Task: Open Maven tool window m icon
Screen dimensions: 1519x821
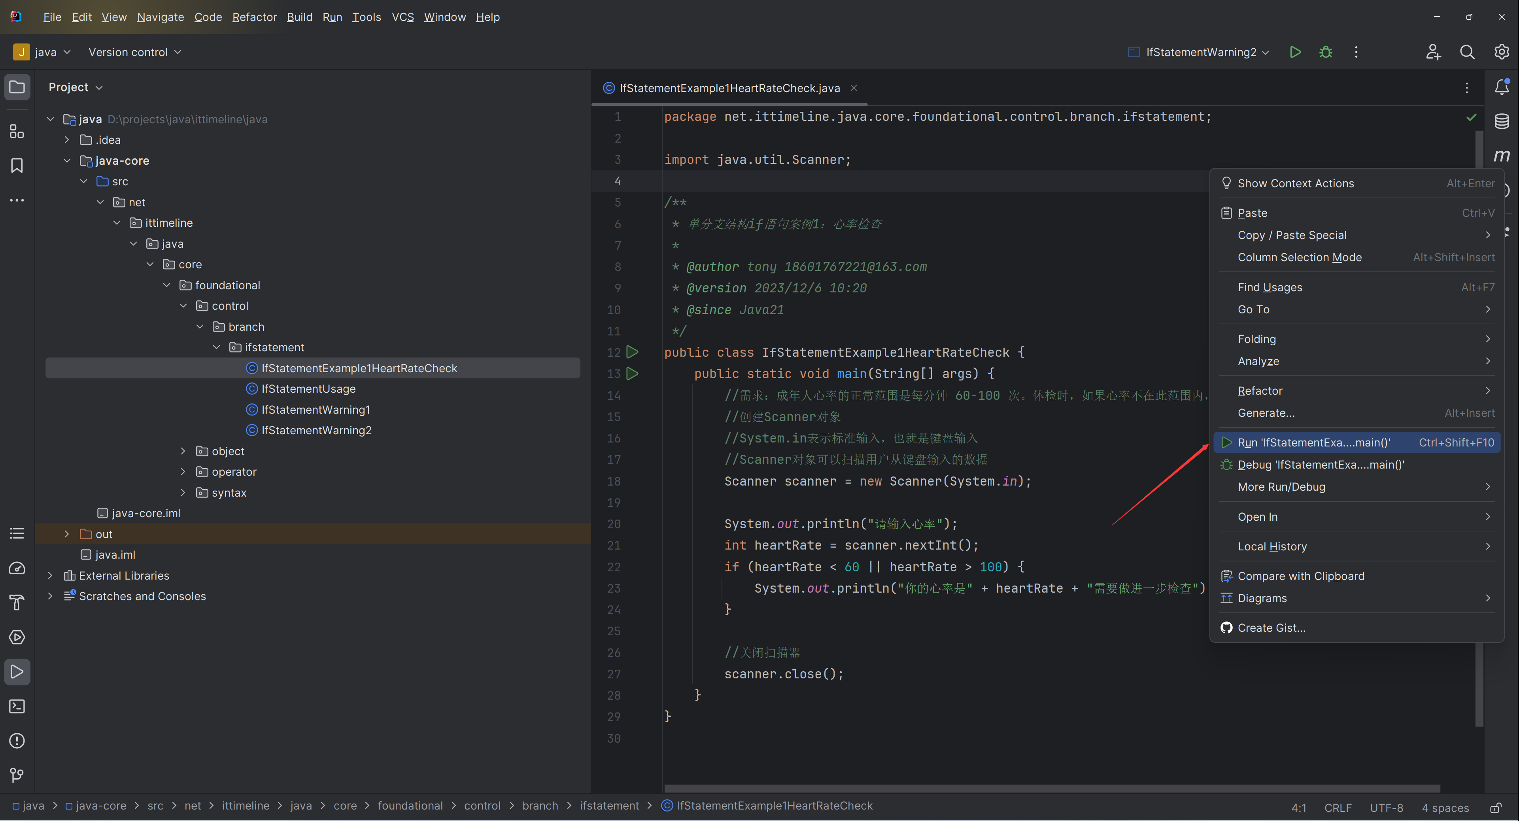Action: tap(1502, 156)
